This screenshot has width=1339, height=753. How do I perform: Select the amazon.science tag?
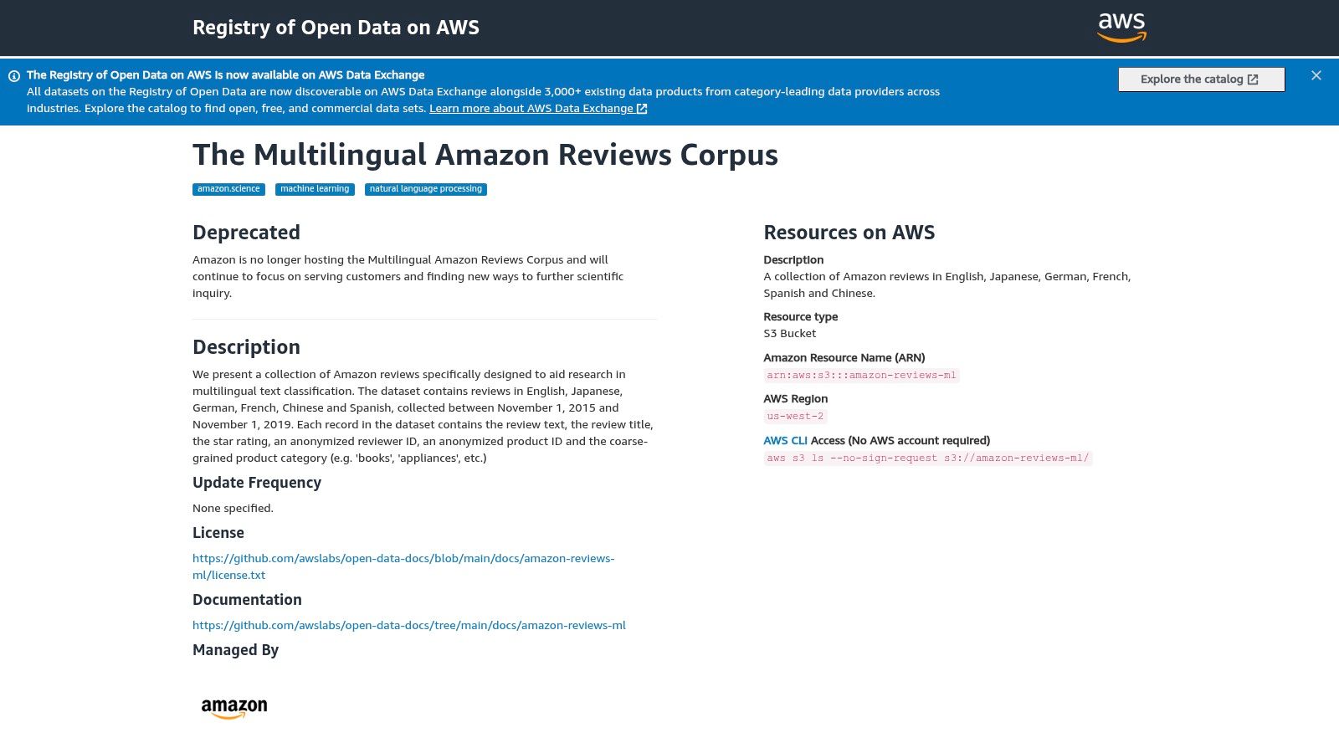point(228,189)
